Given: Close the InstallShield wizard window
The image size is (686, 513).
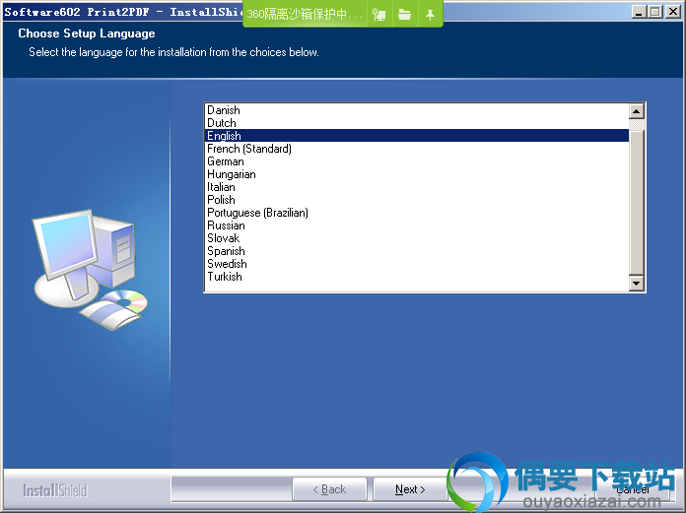Looking at the screenshot, I should (673, 12).
